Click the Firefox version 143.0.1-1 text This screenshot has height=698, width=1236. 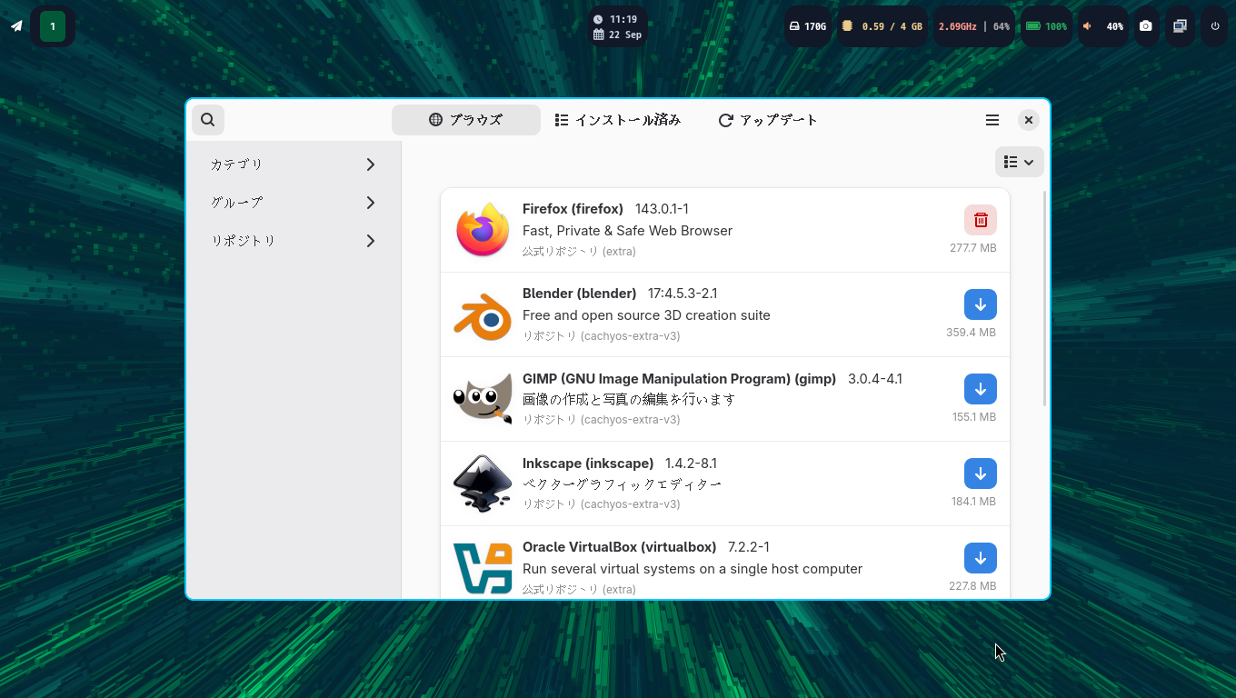(x=662, y=209)
